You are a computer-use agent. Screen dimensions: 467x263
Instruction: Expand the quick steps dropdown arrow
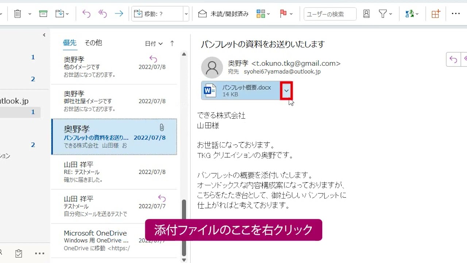[186, 14]
